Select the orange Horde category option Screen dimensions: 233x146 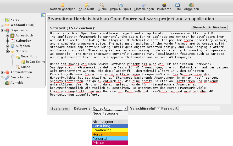pyautogui.click(x=110, y=134)
